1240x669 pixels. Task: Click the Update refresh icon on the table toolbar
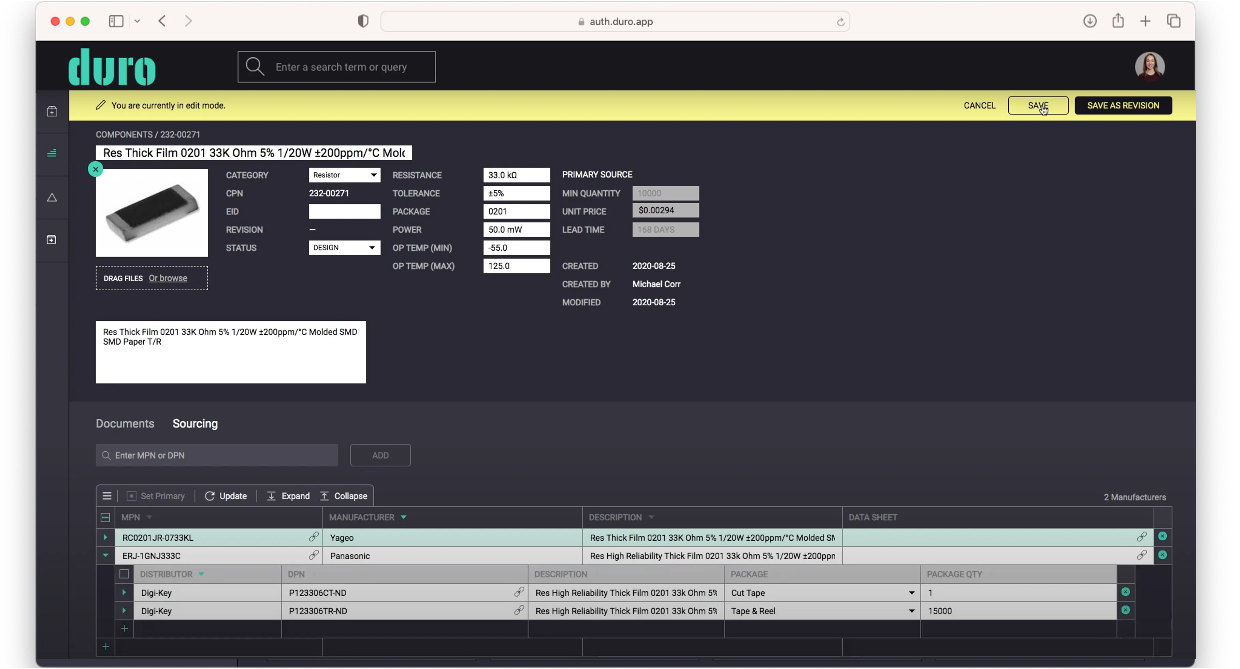210,496
